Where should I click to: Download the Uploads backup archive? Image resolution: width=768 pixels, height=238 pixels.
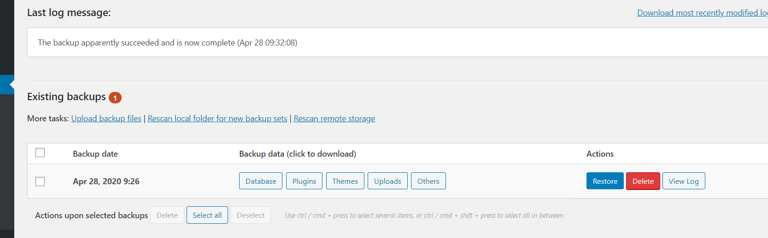[387, 181]
